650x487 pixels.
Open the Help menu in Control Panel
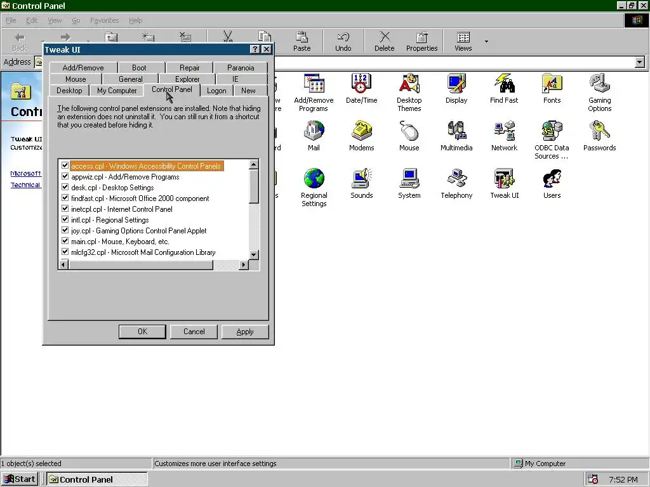(136, 20)
